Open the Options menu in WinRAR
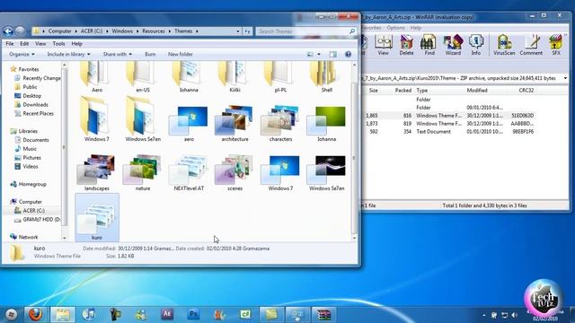 (395, 28)
